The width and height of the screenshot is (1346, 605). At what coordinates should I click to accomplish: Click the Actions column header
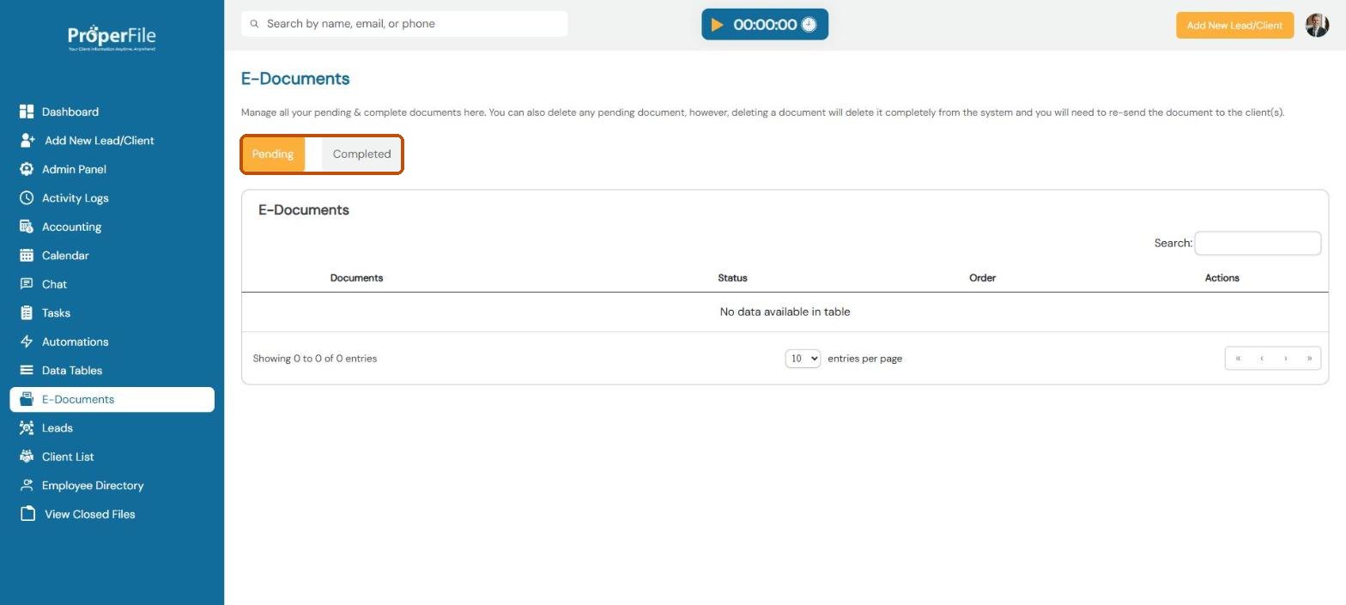1222,278
